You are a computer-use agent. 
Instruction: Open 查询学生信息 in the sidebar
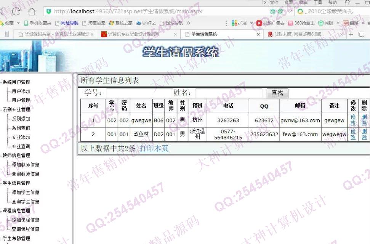(x=26, y=202)
